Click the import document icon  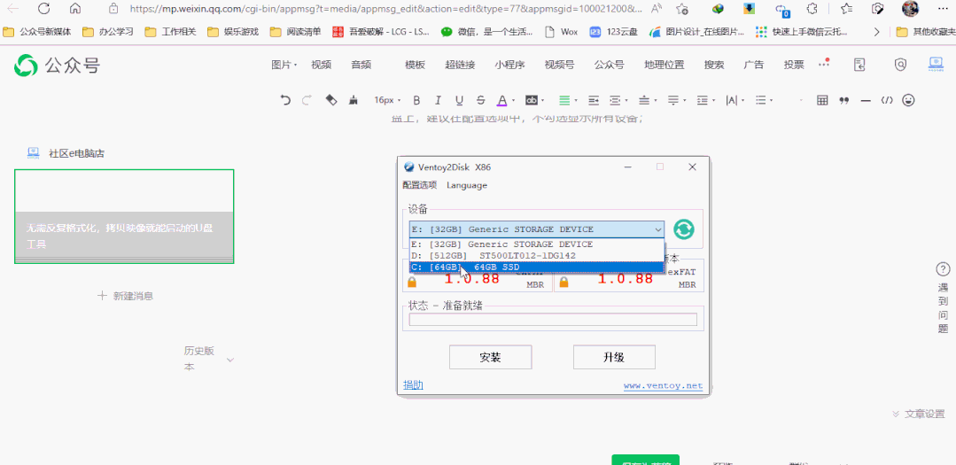point(859,65)
